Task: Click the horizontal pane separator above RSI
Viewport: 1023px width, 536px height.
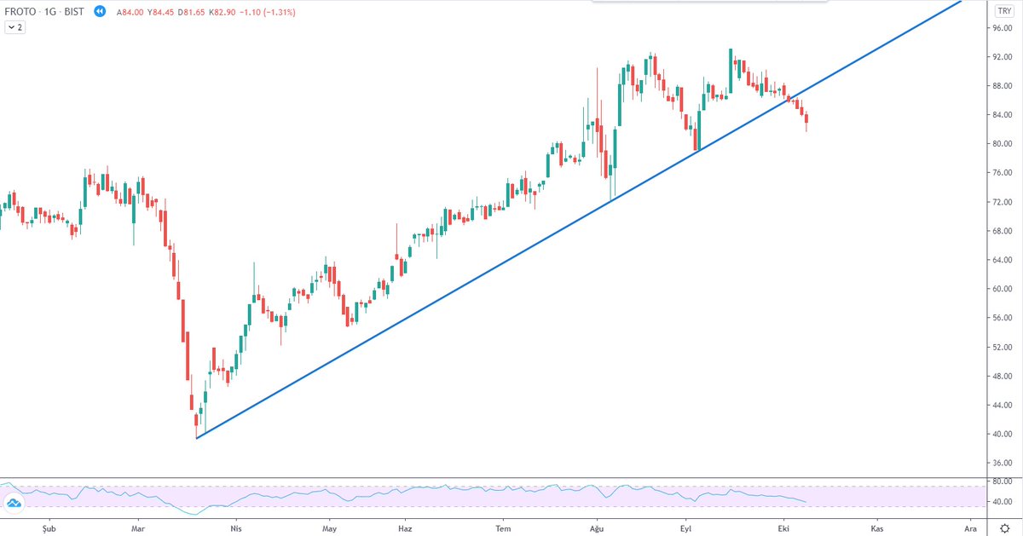Action: (x=511, y=478)
